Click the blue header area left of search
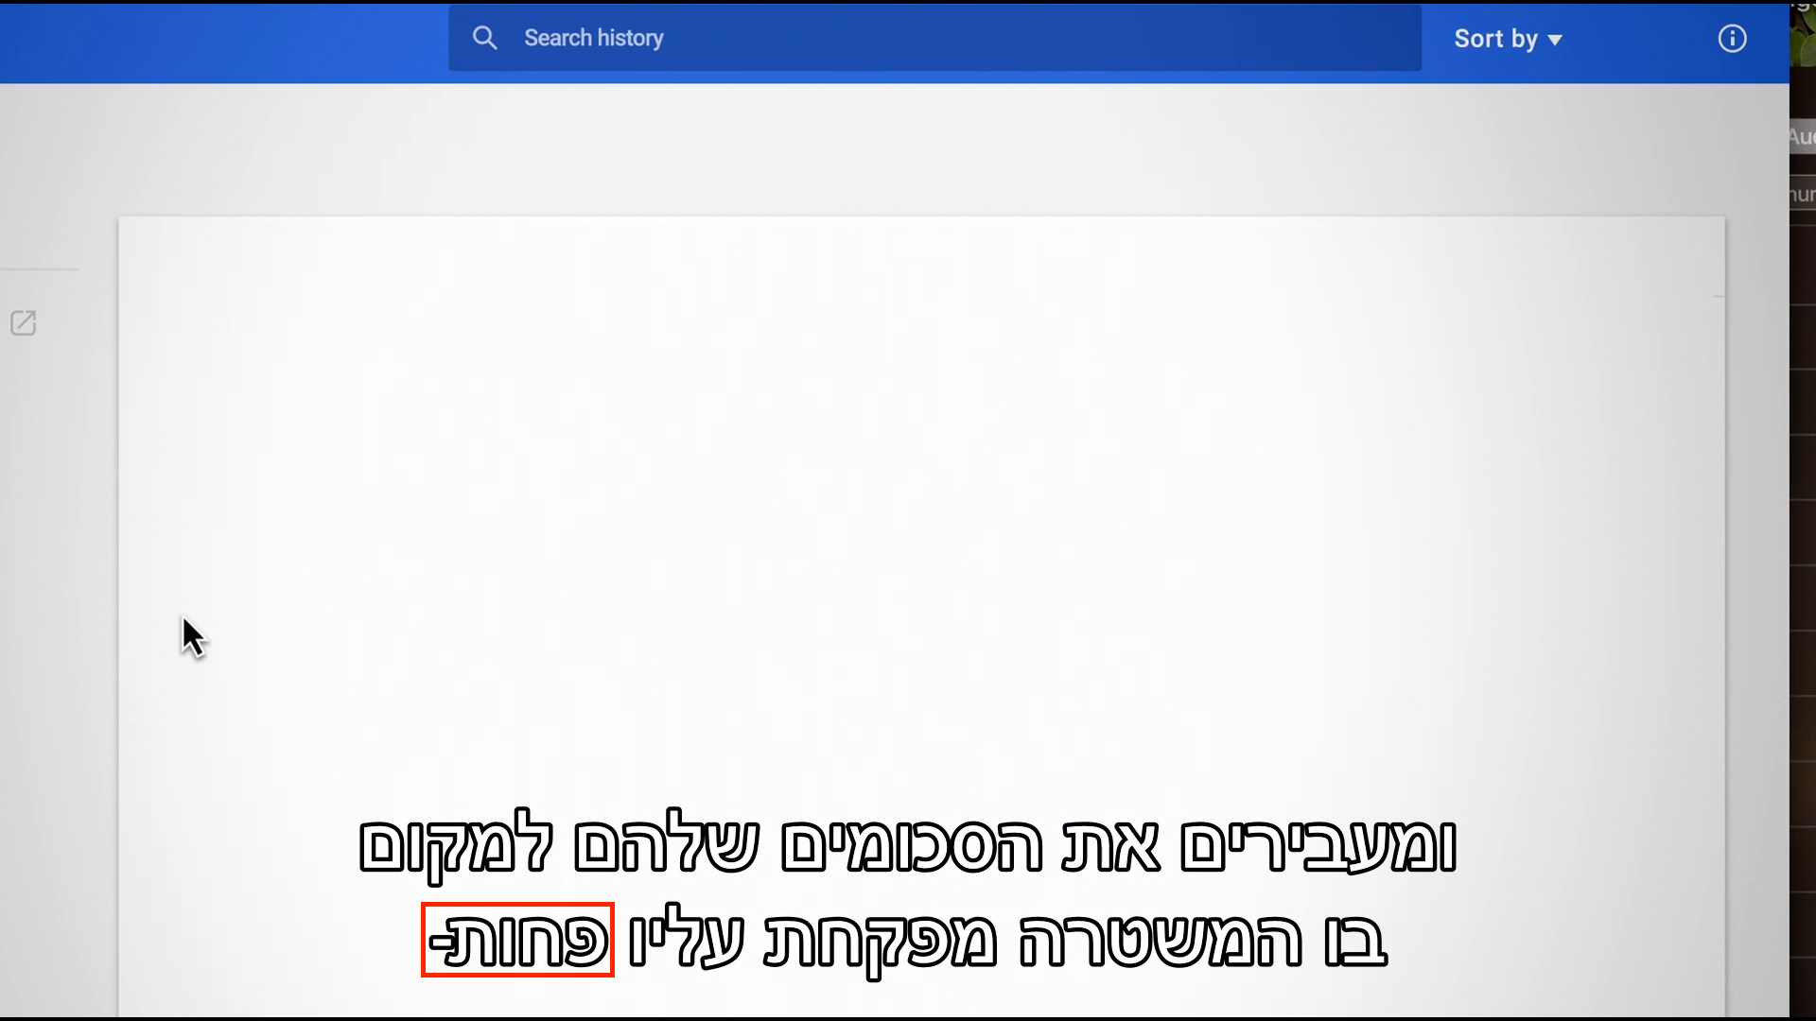This screenshot has width=1816, height=1021. coord(222,43)
